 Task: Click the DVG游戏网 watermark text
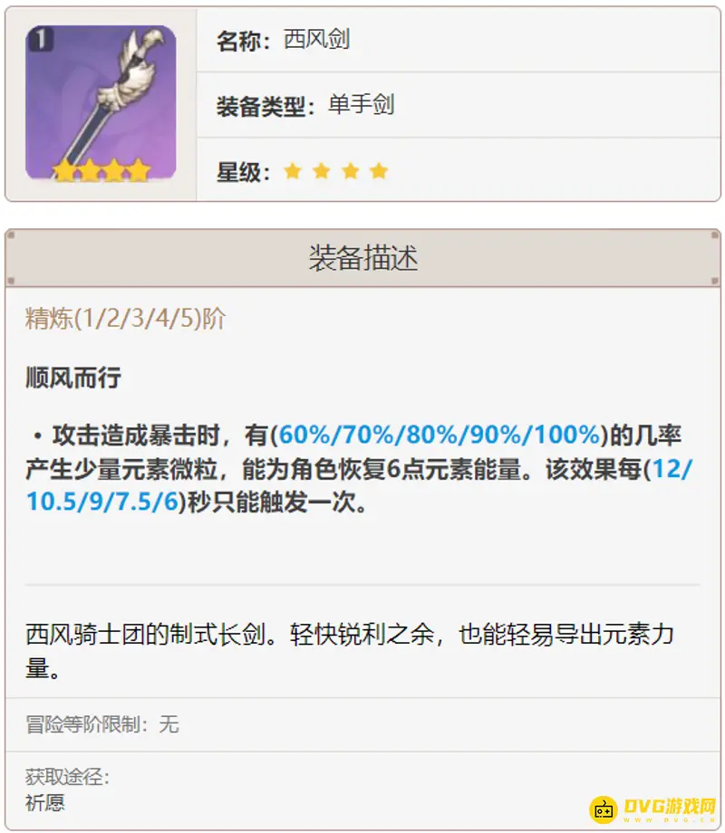click(670, 807)
